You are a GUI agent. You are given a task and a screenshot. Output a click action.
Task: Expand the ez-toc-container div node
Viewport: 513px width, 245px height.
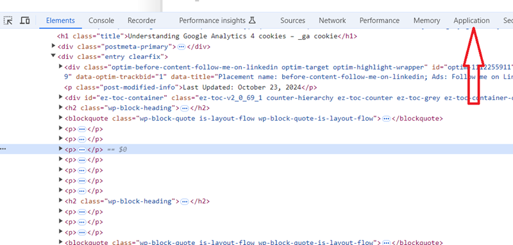pyautogui.click(x=60, y=97)
